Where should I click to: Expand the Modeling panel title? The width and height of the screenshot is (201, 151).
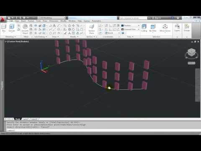point(10,36)
